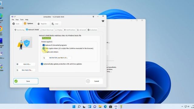Screen dimensions: 194x109
Task: Click the UnHackMe taskbar icon
Action: coord(116,107)
